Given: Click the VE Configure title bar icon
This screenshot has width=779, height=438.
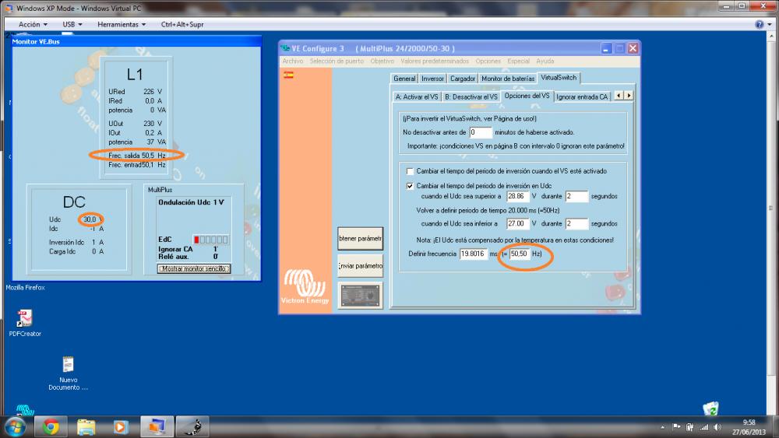Looking at the screenshot, I should (x=285, y=48).
